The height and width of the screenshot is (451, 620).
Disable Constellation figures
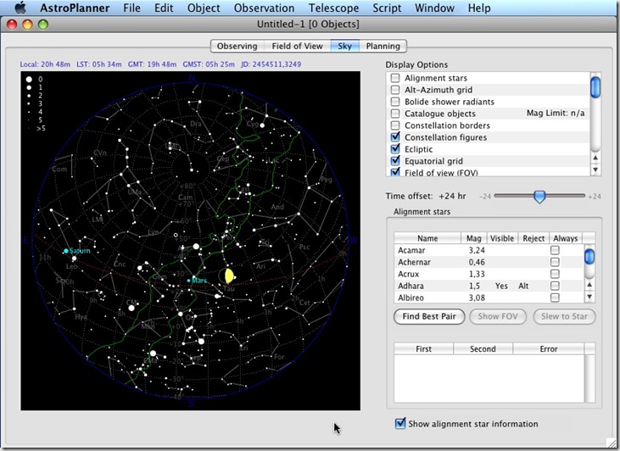click(395, 137)
